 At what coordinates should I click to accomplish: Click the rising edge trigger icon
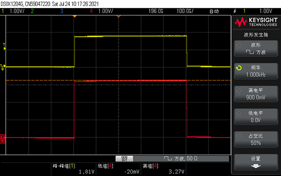[235, 11]
